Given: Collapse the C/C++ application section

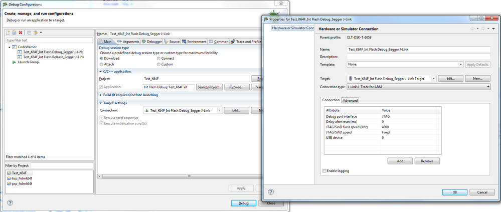Looking at the screenshot, I should 101,72.
